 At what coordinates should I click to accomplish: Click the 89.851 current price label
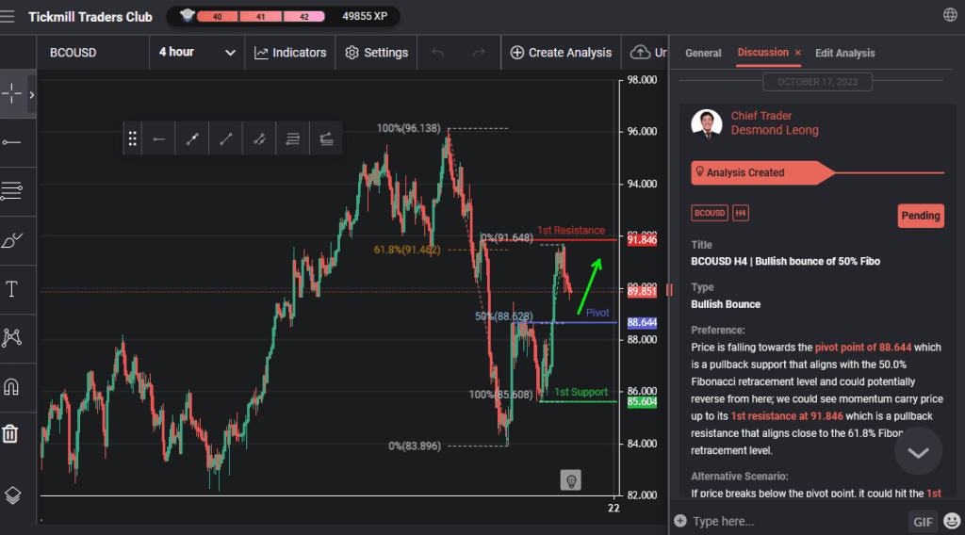tap(642, 291)
